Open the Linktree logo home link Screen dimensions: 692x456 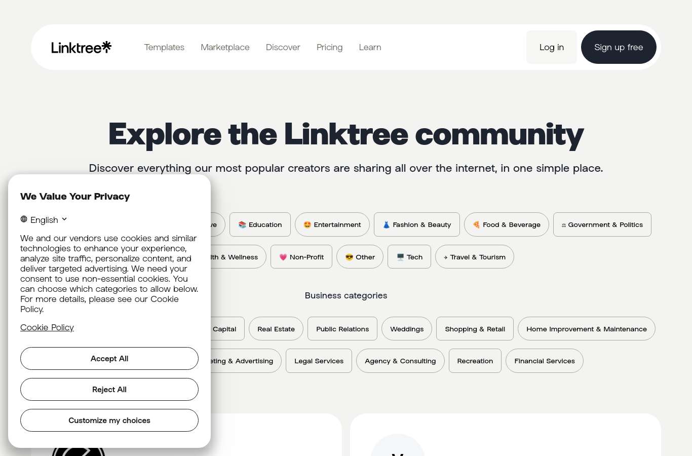81,47
